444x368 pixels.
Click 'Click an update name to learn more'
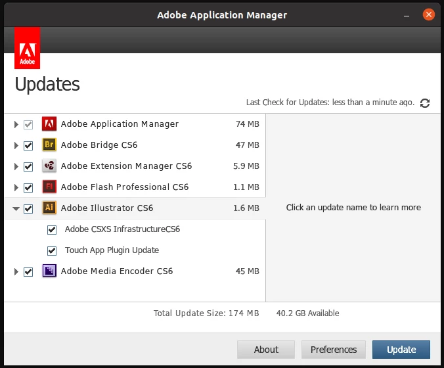pyautogui.click(x=353, y=208)
